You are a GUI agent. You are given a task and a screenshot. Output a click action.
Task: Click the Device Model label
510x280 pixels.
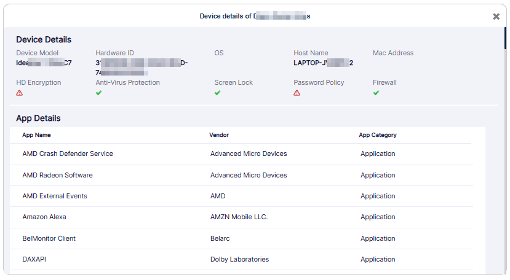point(38,53)
